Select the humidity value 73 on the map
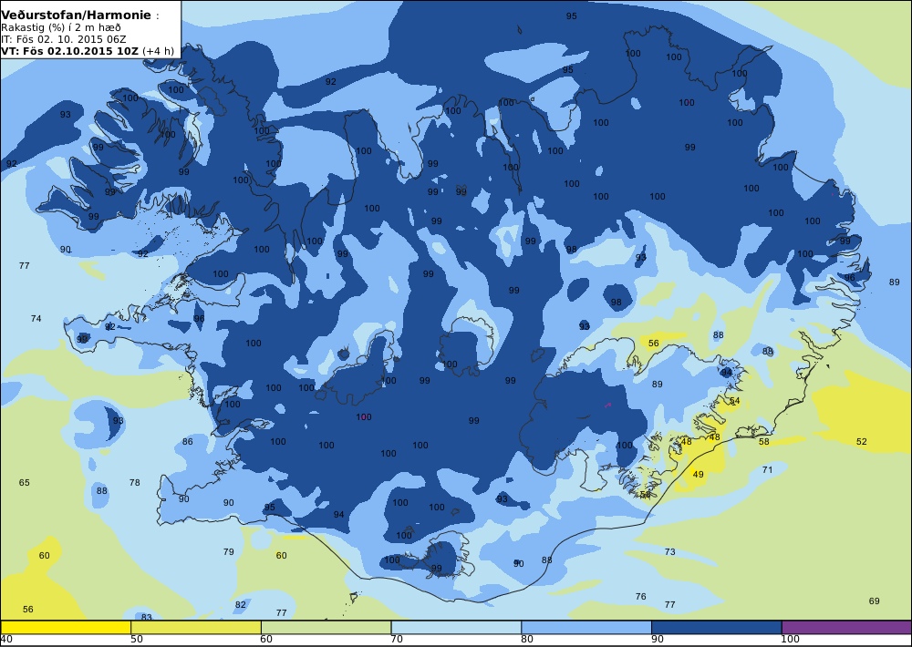Image resolution: width=912 pixels, height=647 pixels. [670, 551]
